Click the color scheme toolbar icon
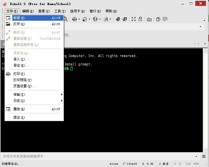The height and width of the screenshot is (167, 209). 85,19
